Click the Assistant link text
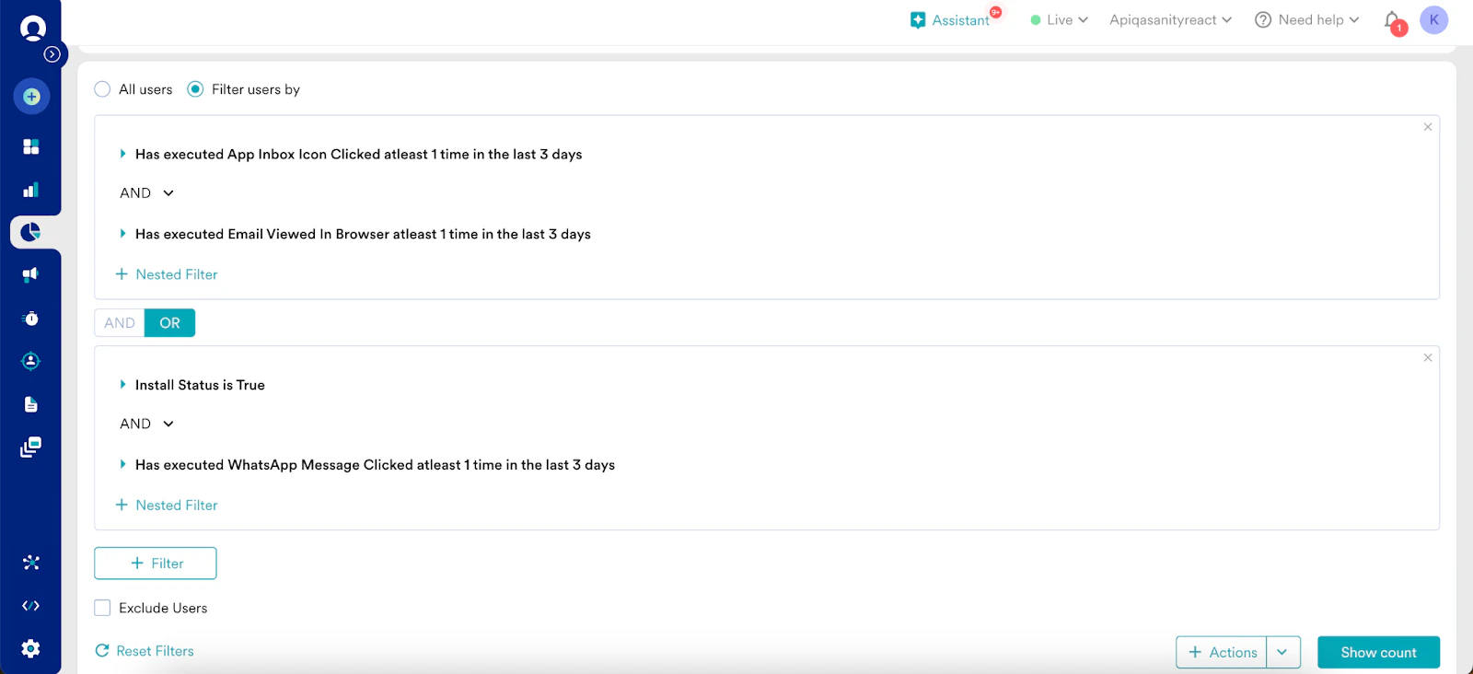Viewport: 1473px width, 674px height. (x=960, y=20)
